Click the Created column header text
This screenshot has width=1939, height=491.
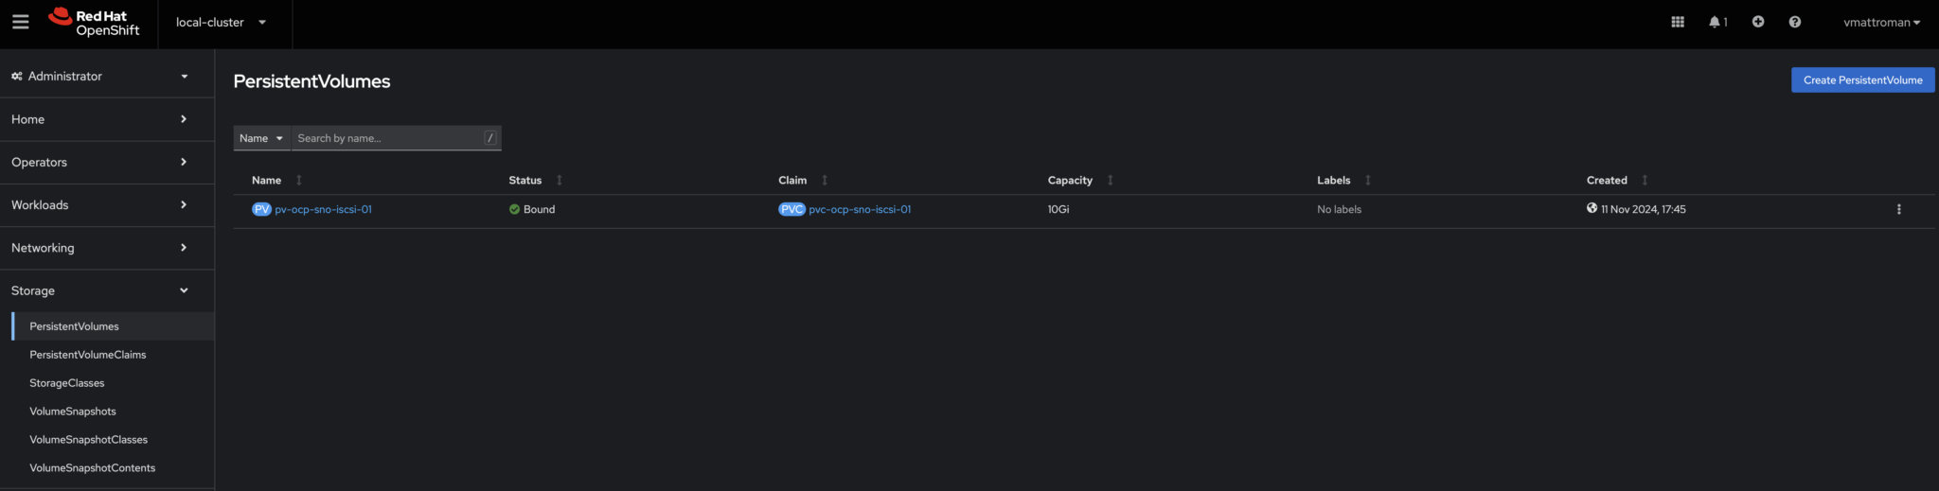[x=1607, y=180]
